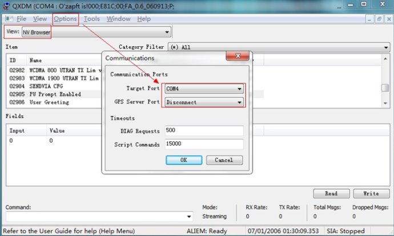Viewport: 394px width, 236px height.
Task: Click the ALIEM: Ready status entry
Action: (207, 231)
